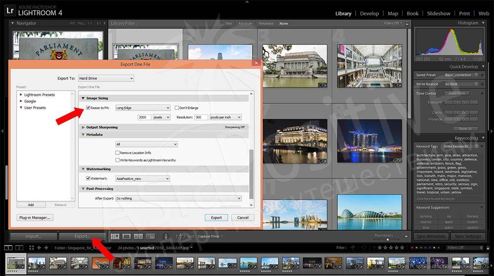
Task: Open the Book module
Action: (x=412, y=13)
